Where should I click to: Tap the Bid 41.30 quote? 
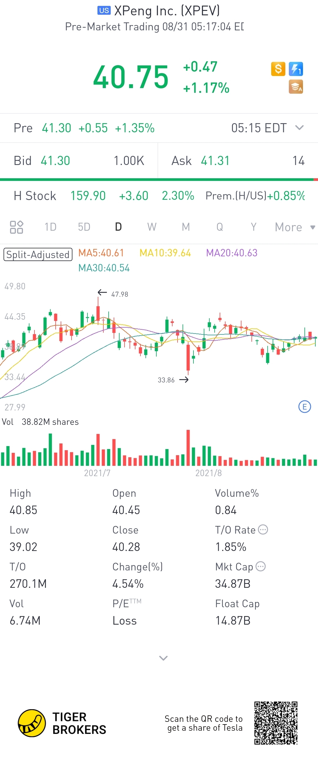coord(79,161)
